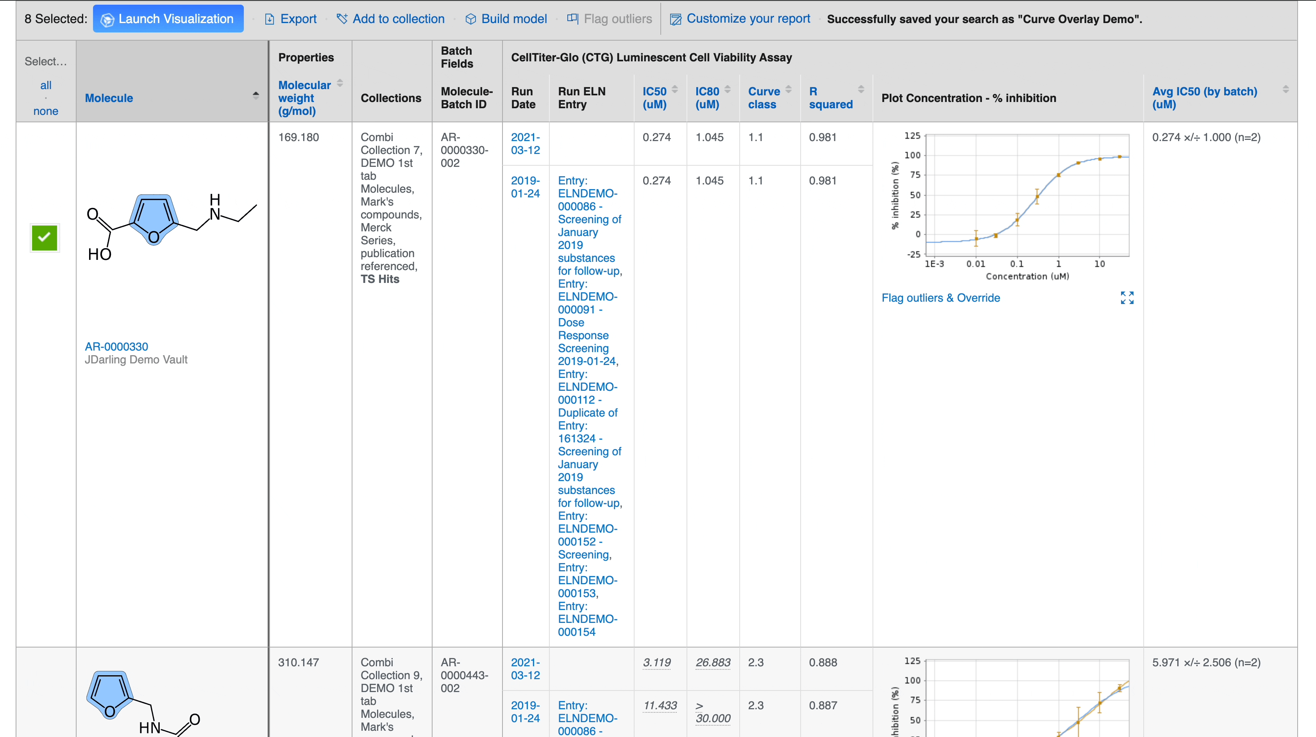Click Avg IC50 value 5.971 ×/÷ 2.506
Screen dimensions: 1316x737
[1206, 662]
